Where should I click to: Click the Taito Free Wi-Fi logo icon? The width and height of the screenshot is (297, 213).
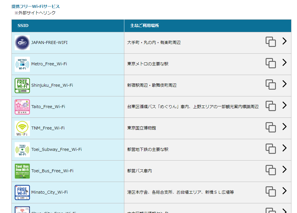point(22,107)
